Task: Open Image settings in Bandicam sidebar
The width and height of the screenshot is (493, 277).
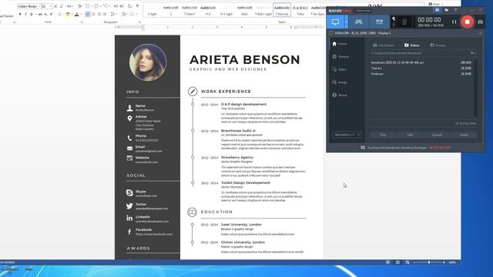Action: tap(340, 82)
